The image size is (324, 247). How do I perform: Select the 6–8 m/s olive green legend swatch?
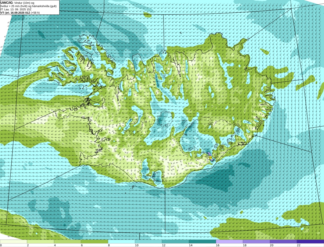coord(94,241)
